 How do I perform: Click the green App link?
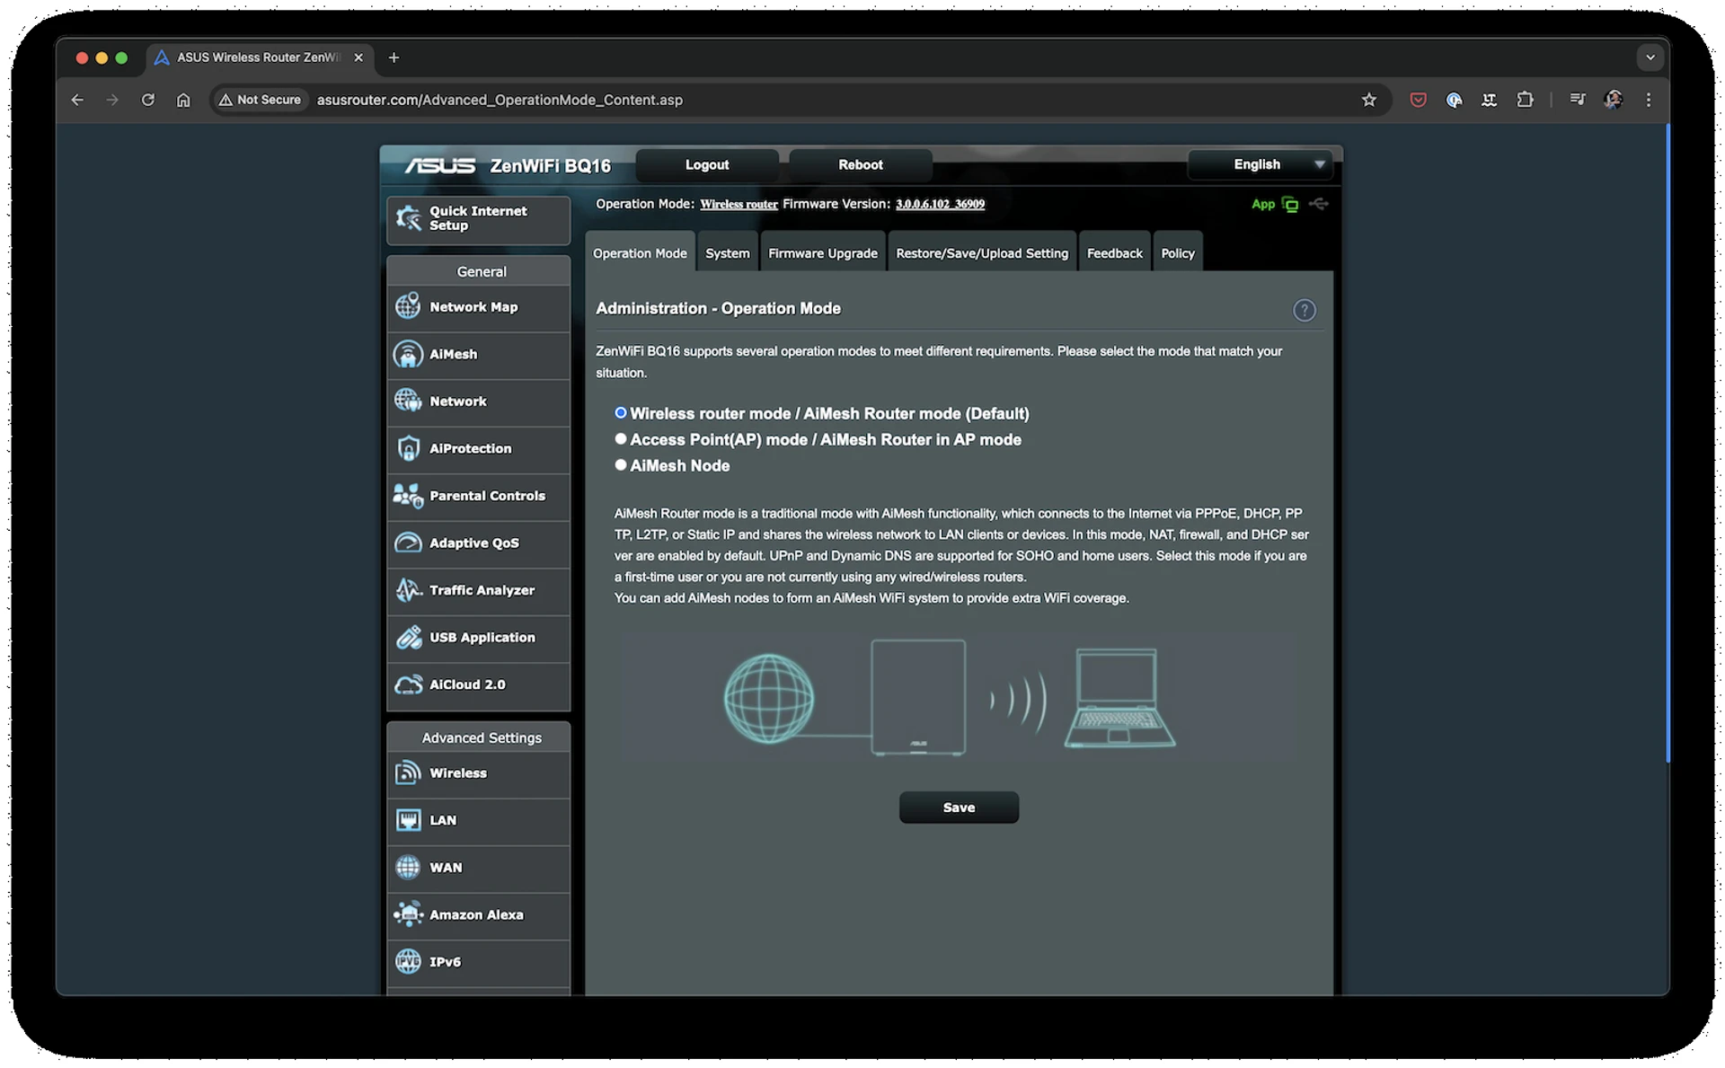point(1262,205)
